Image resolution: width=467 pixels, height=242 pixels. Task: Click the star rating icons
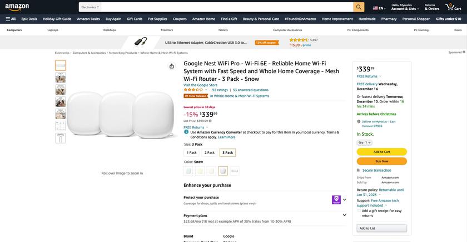click(194, 90)
